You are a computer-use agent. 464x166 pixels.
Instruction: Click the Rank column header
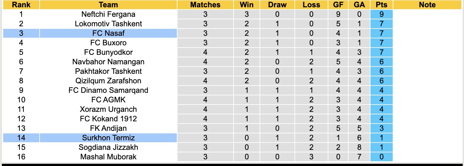coord(21,5)
